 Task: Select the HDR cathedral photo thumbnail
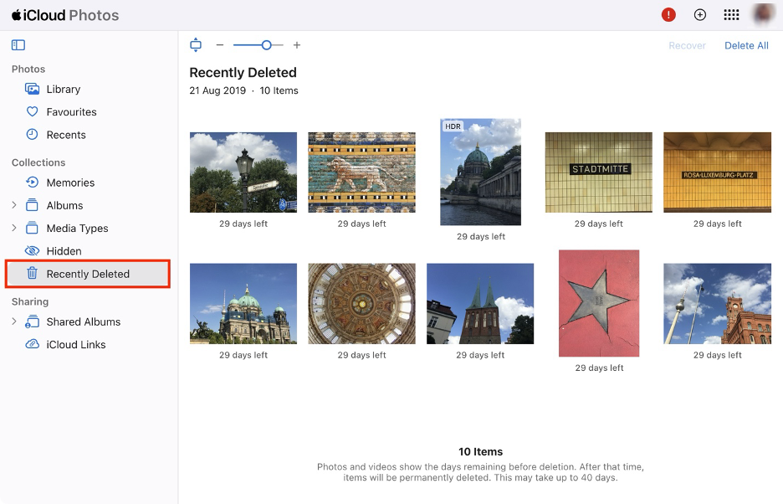coord(479,172)
